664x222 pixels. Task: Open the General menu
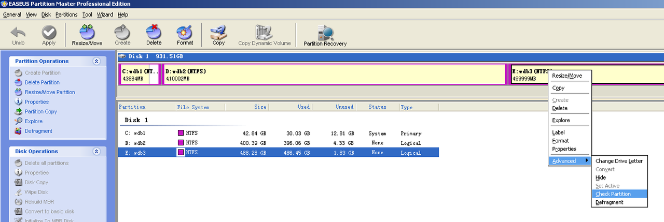12,14
